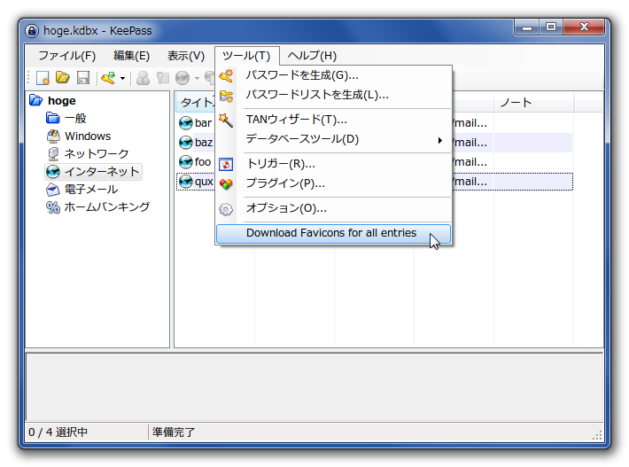Choose パスワードリストを生成(L)... menu entry

tap(334, 95)
